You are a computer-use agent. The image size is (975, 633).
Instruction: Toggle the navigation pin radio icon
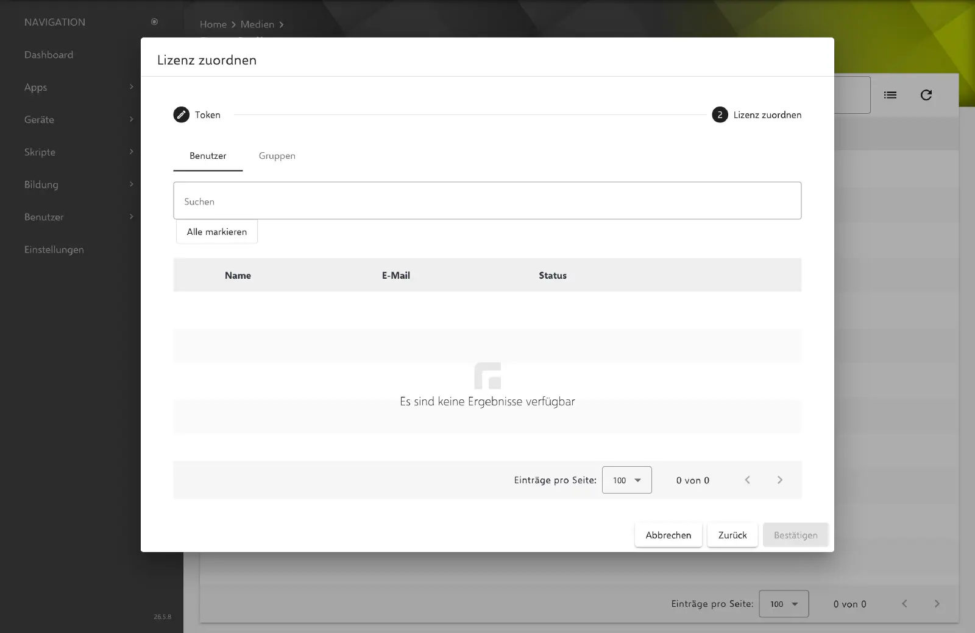[x=154, y=22]
